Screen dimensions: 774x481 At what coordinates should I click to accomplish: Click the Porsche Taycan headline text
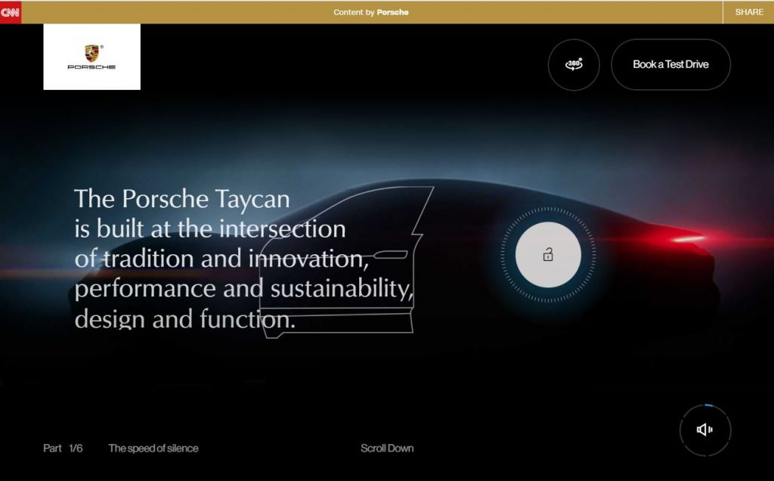(244, 259)
